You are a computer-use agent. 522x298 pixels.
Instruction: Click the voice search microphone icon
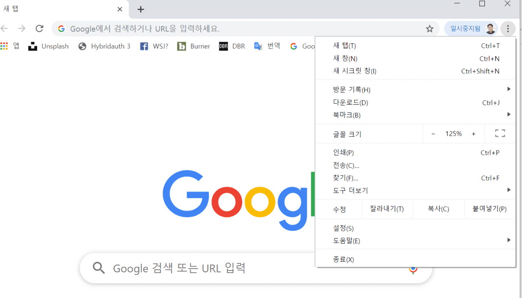(x=413, y=269)
